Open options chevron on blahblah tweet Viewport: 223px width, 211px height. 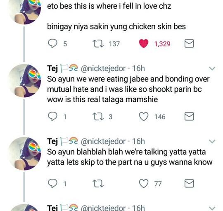212,141
